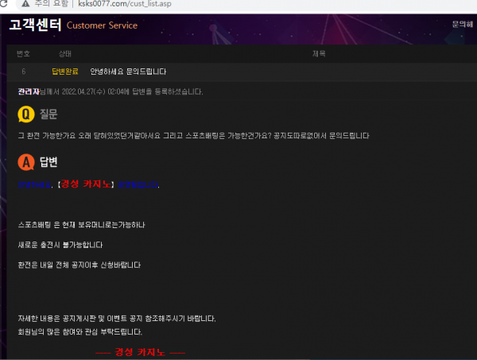Click the 답변 section label

[x=49, y=163]
